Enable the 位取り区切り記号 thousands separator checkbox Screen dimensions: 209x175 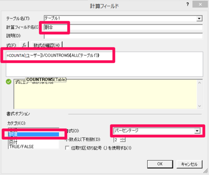pos(67,148)
